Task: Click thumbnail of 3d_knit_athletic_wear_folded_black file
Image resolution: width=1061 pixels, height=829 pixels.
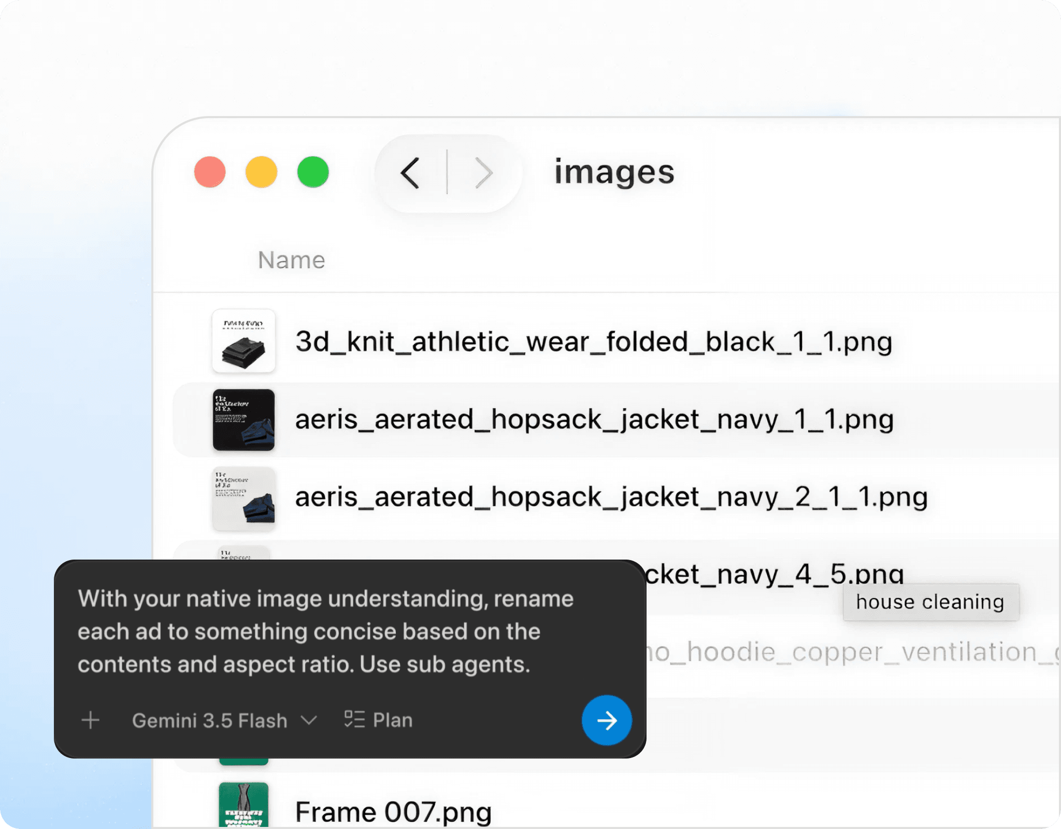Action: [x=243, y=341]
